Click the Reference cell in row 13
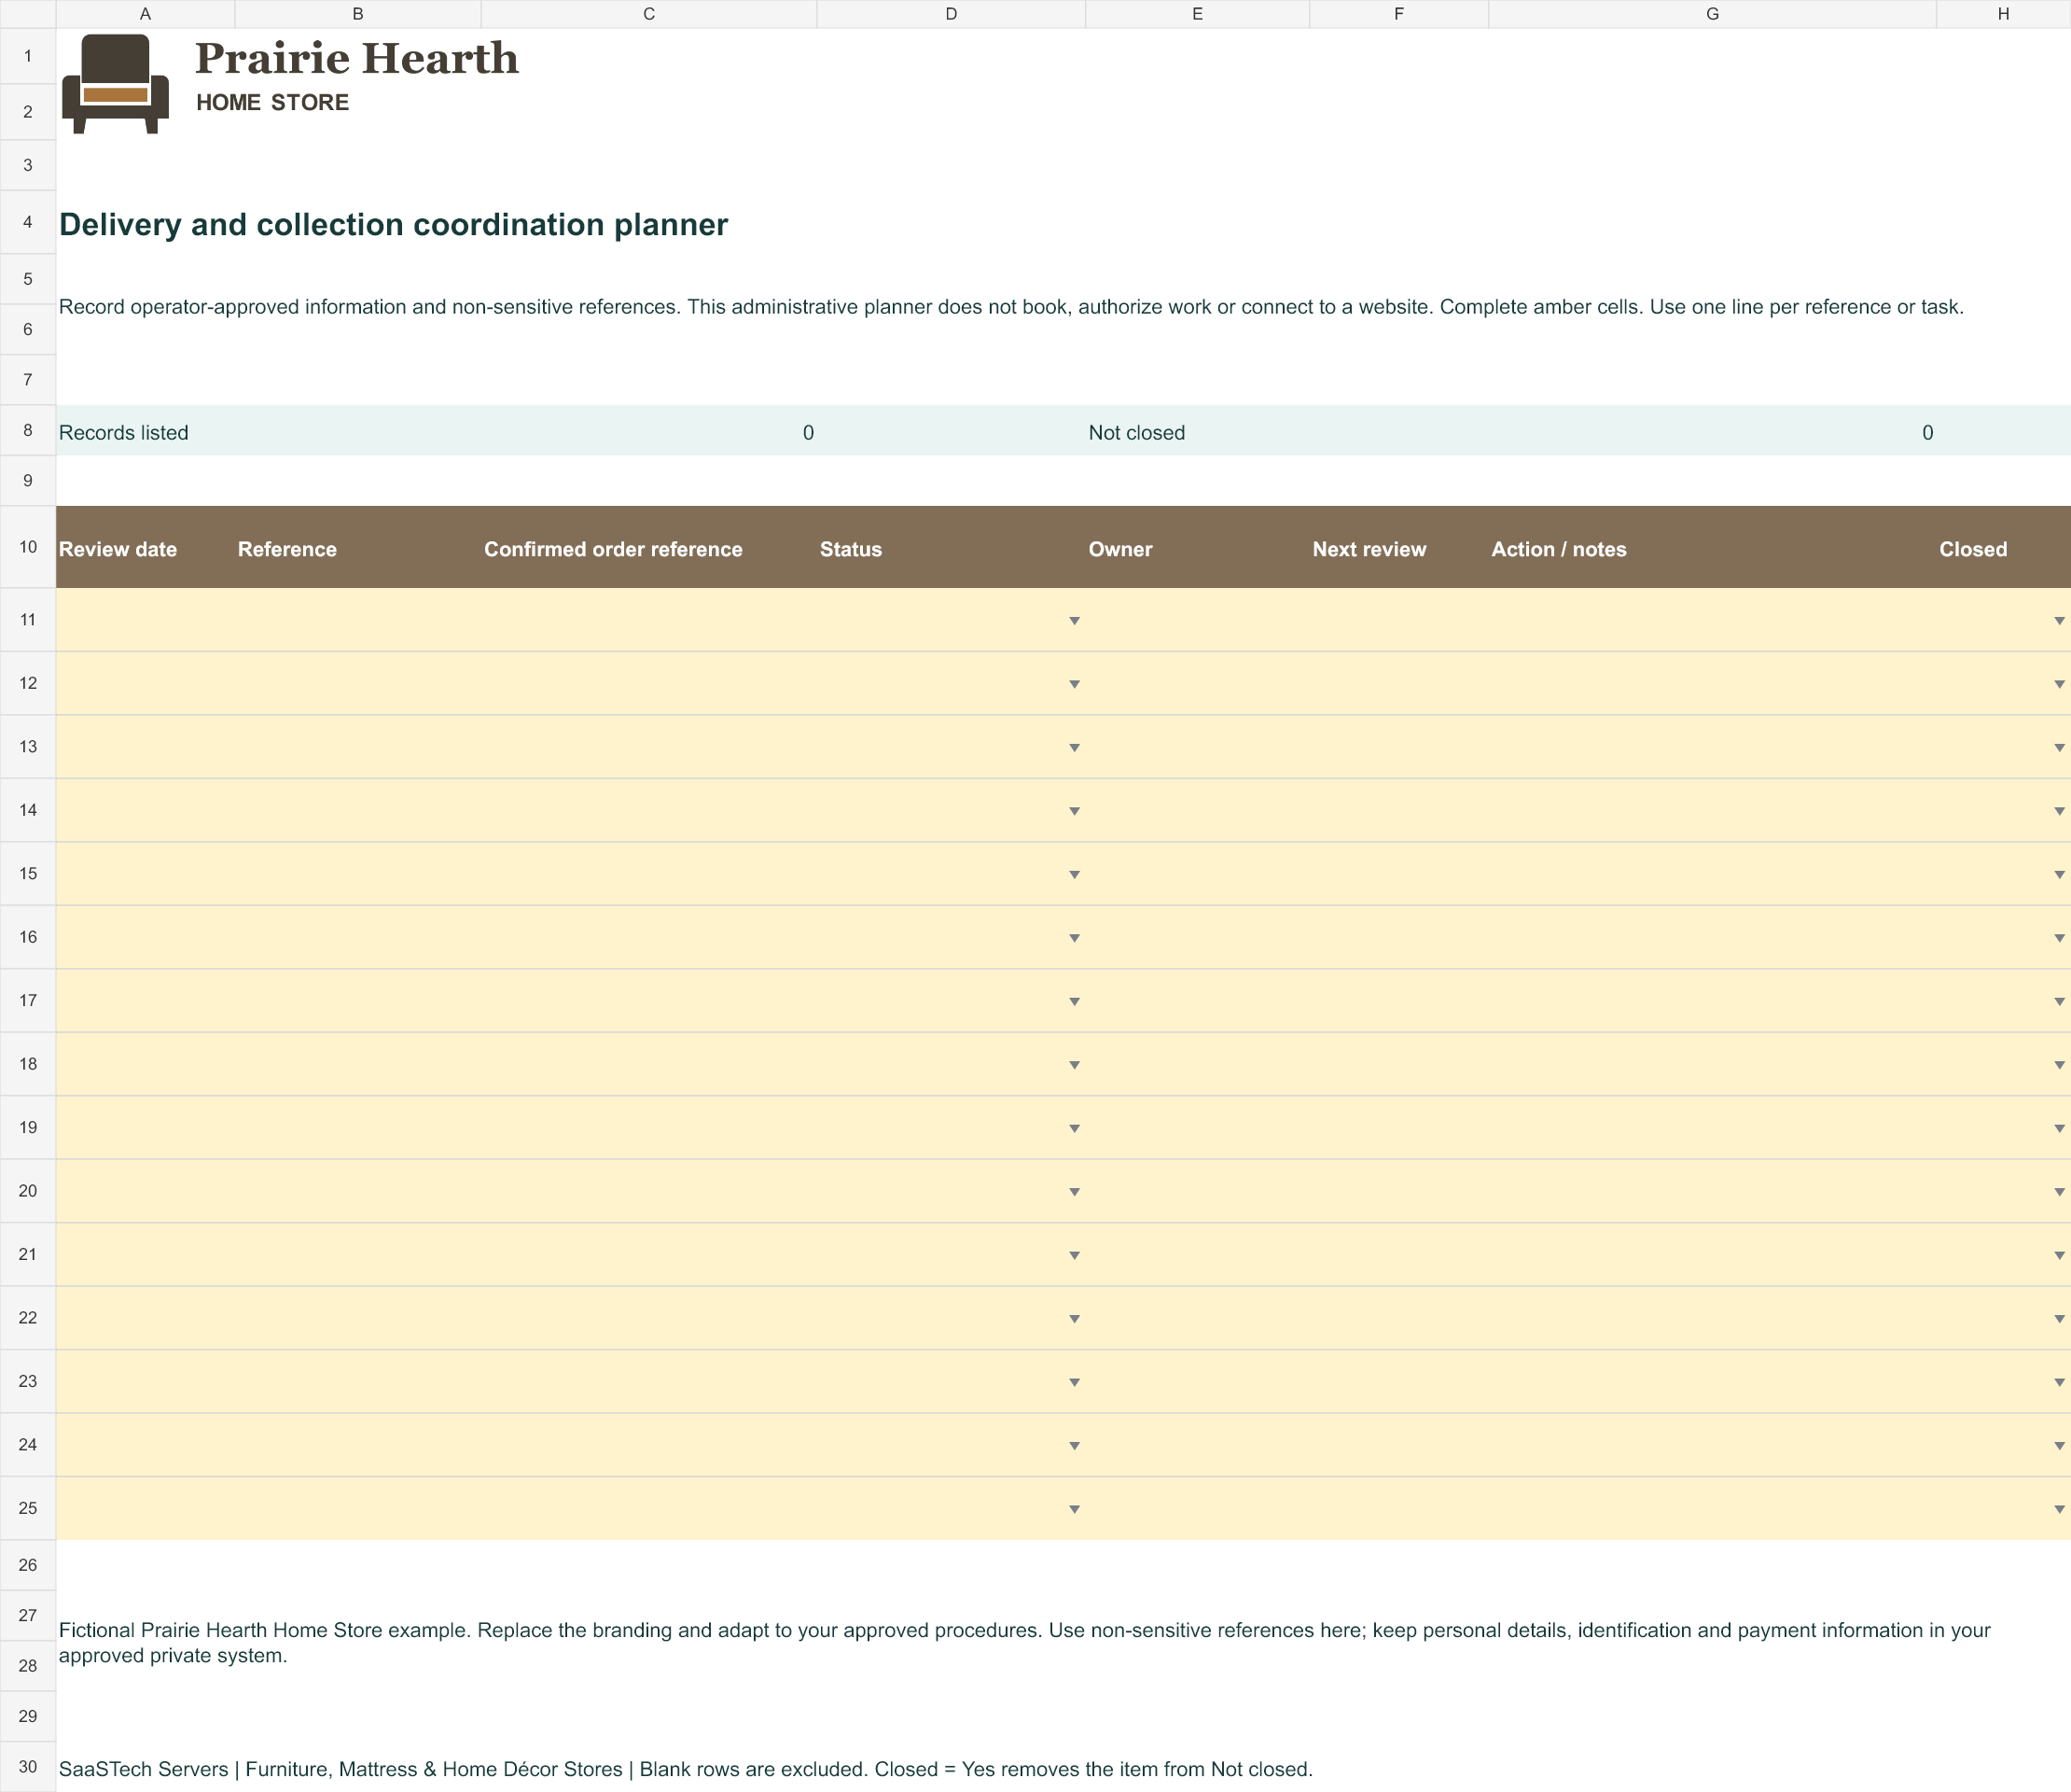 click(358, 747)
